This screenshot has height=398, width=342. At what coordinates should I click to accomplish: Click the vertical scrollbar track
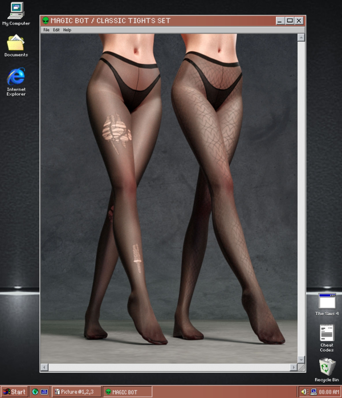[301, 198]
